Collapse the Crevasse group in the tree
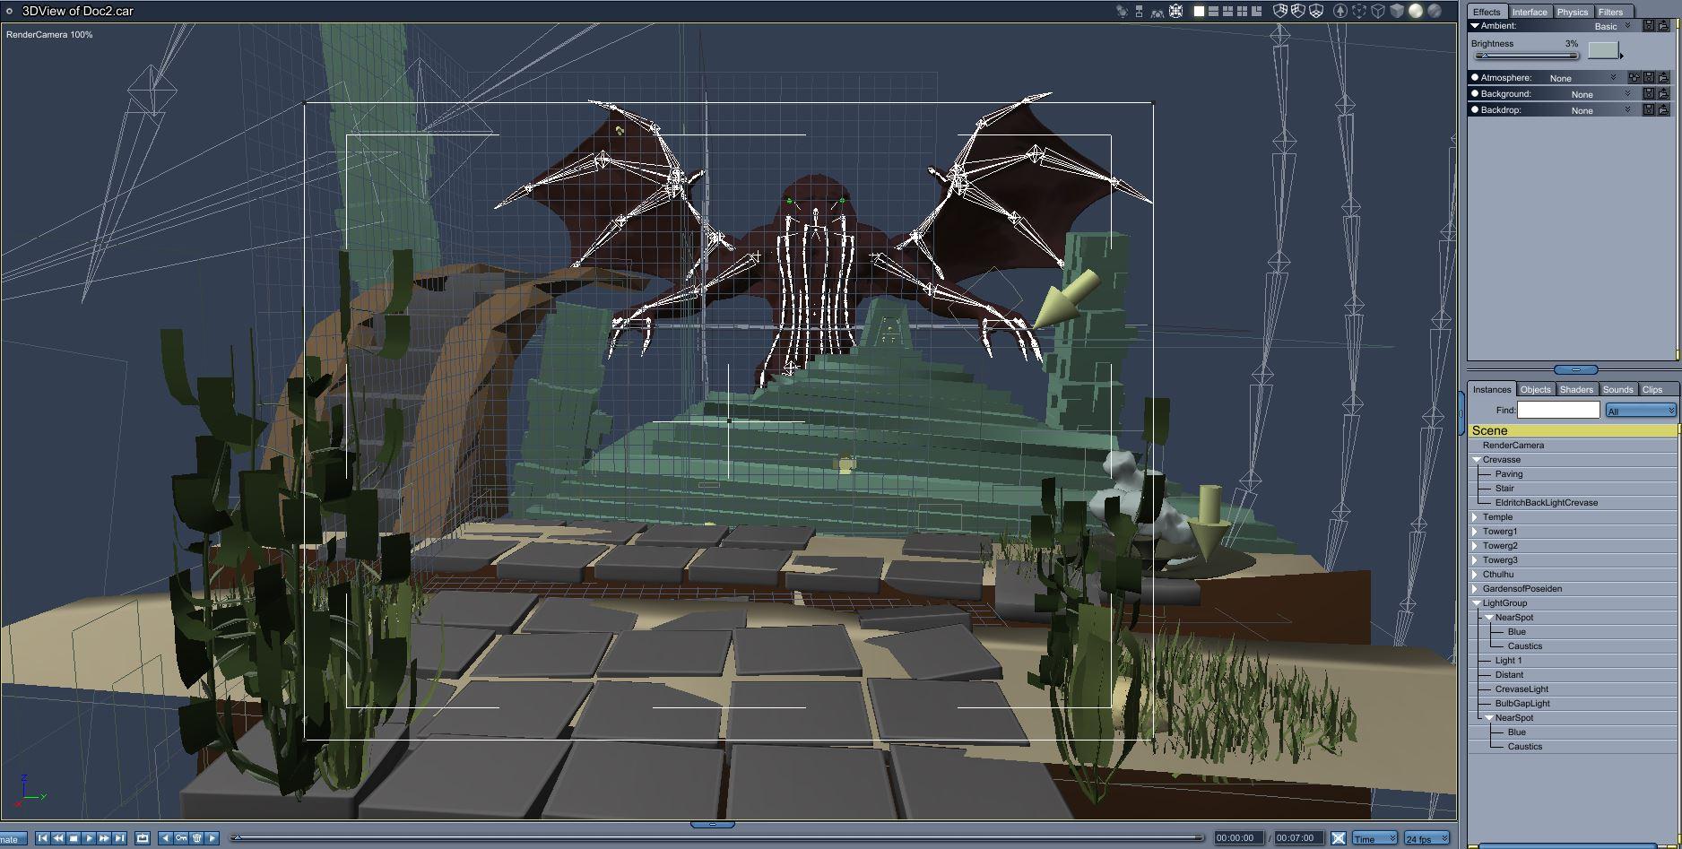The width and height of the screenshot is (1682, 849). [x=1476, y=460]
